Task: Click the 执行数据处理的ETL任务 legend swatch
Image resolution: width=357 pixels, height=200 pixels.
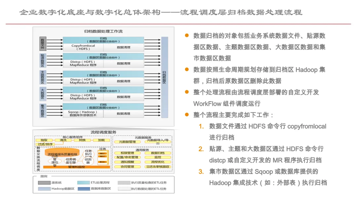Action: [124, 189]
